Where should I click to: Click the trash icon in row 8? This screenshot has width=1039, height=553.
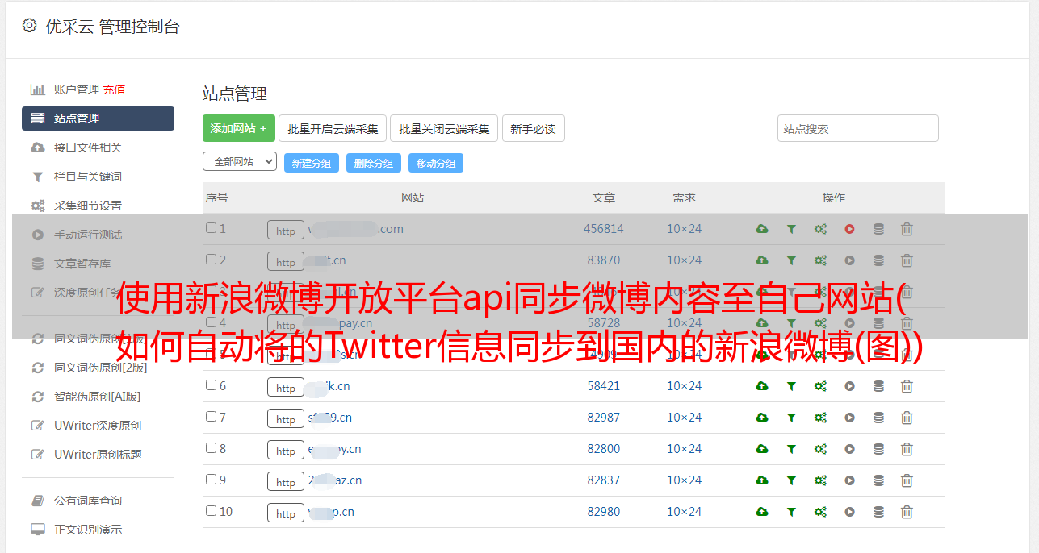(x=907, y=449)
